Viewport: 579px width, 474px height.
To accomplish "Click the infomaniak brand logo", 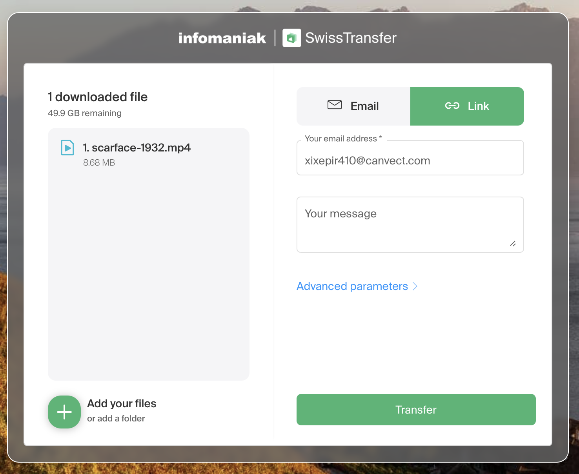I will [x=222, y=38].
